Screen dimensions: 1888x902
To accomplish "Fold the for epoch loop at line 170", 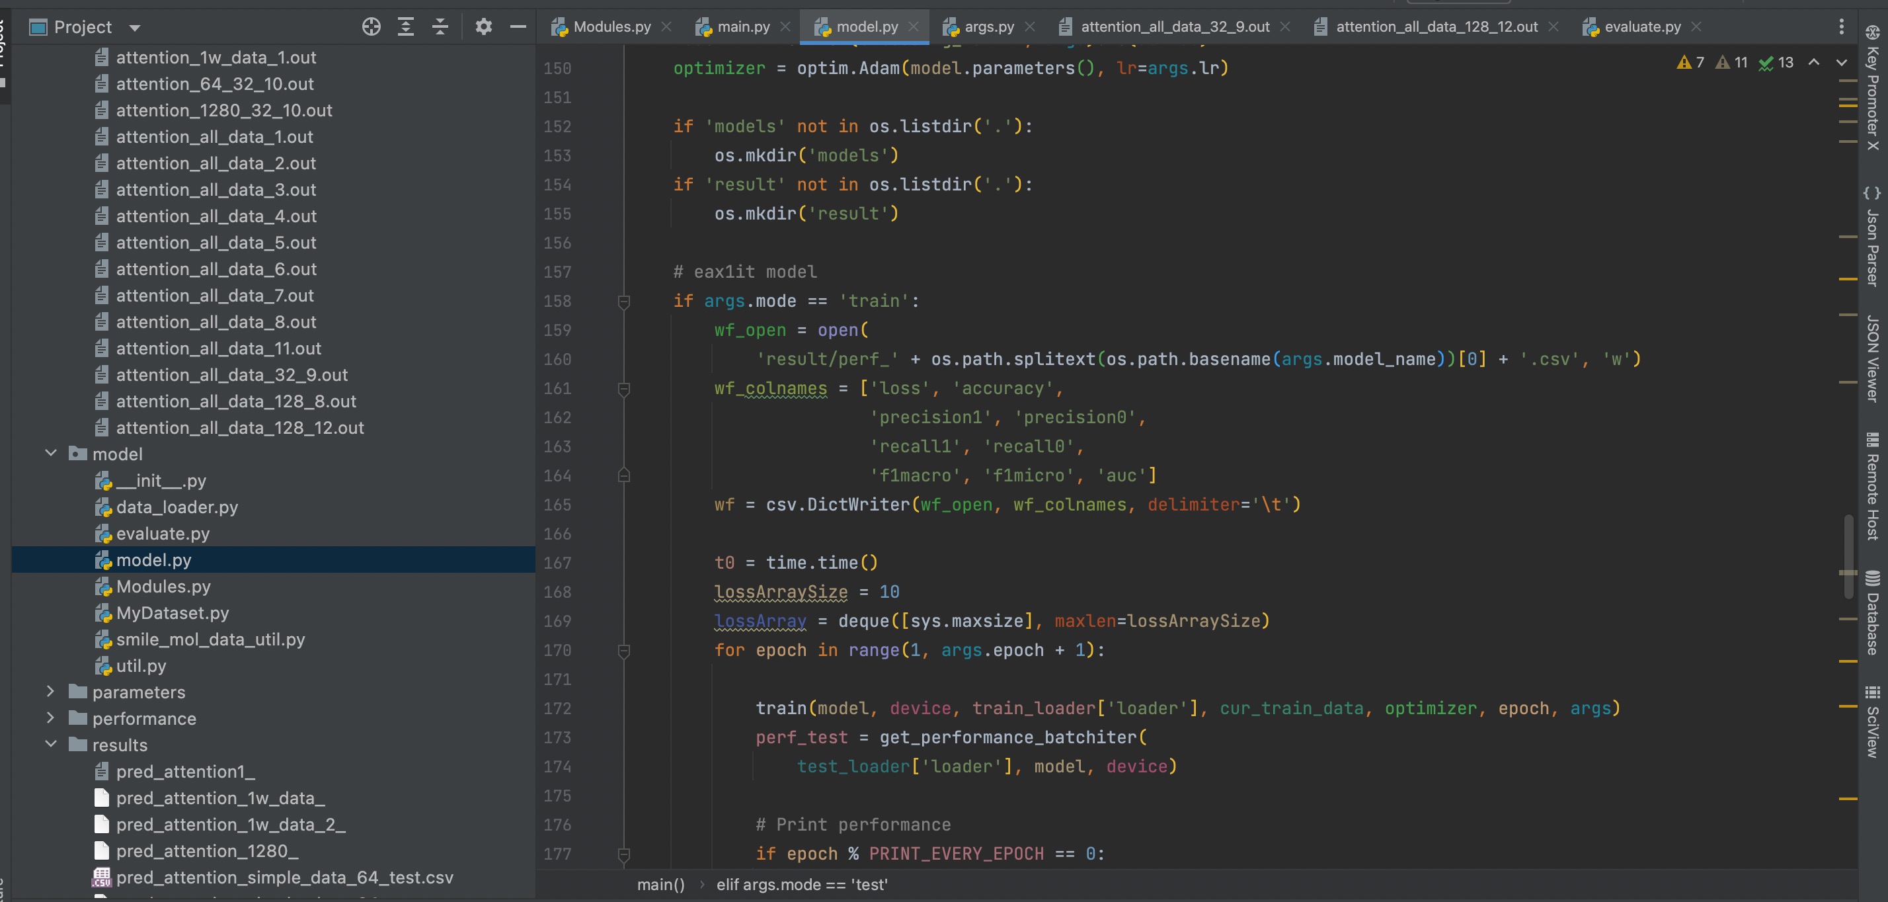I will [624, 651].
